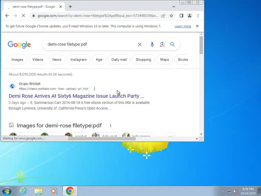Show hidden system tray icons
The image size is (261, 196).
pos(223,191)
